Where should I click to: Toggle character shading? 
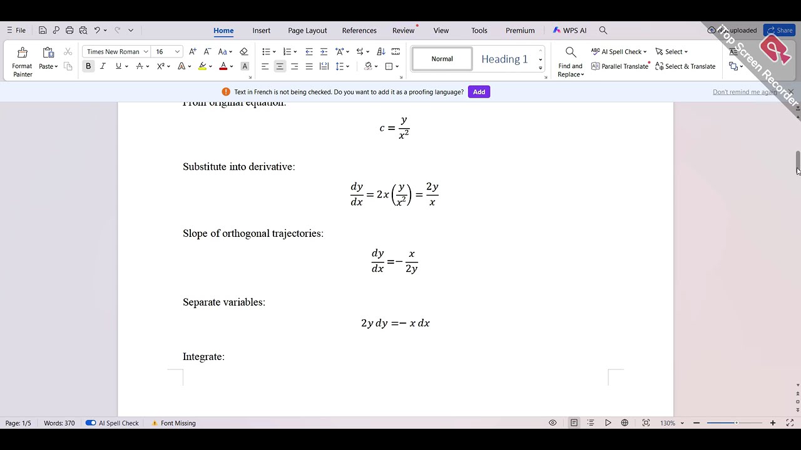(245, 66)
